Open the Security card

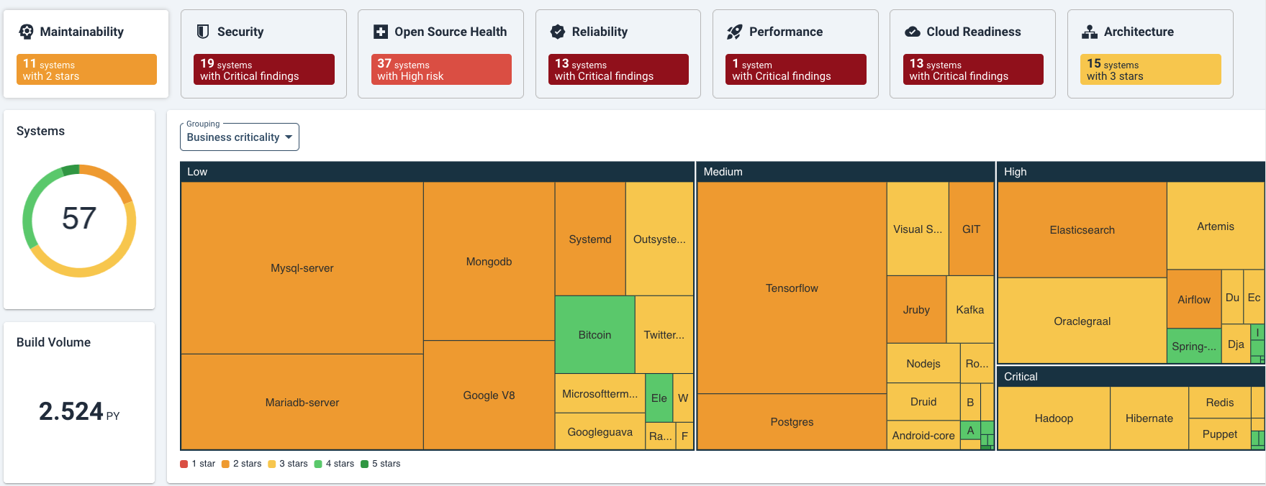(x=263, y=54)
